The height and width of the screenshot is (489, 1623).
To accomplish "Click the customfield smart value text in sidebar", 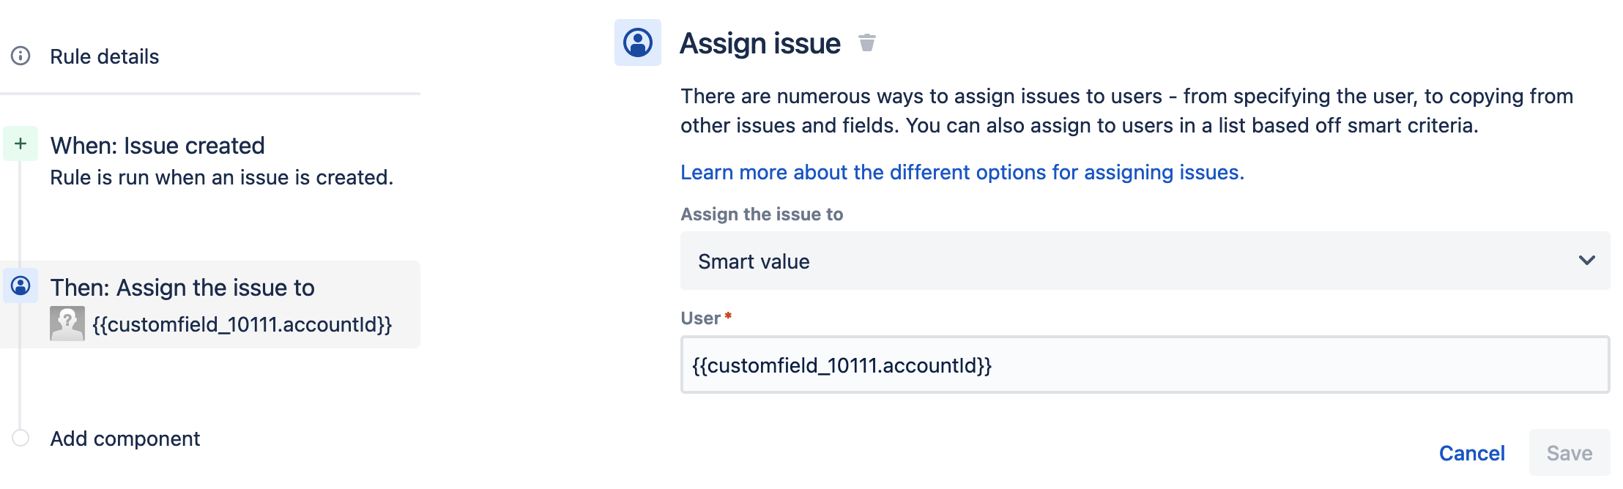I will click(x=242, y=324).
